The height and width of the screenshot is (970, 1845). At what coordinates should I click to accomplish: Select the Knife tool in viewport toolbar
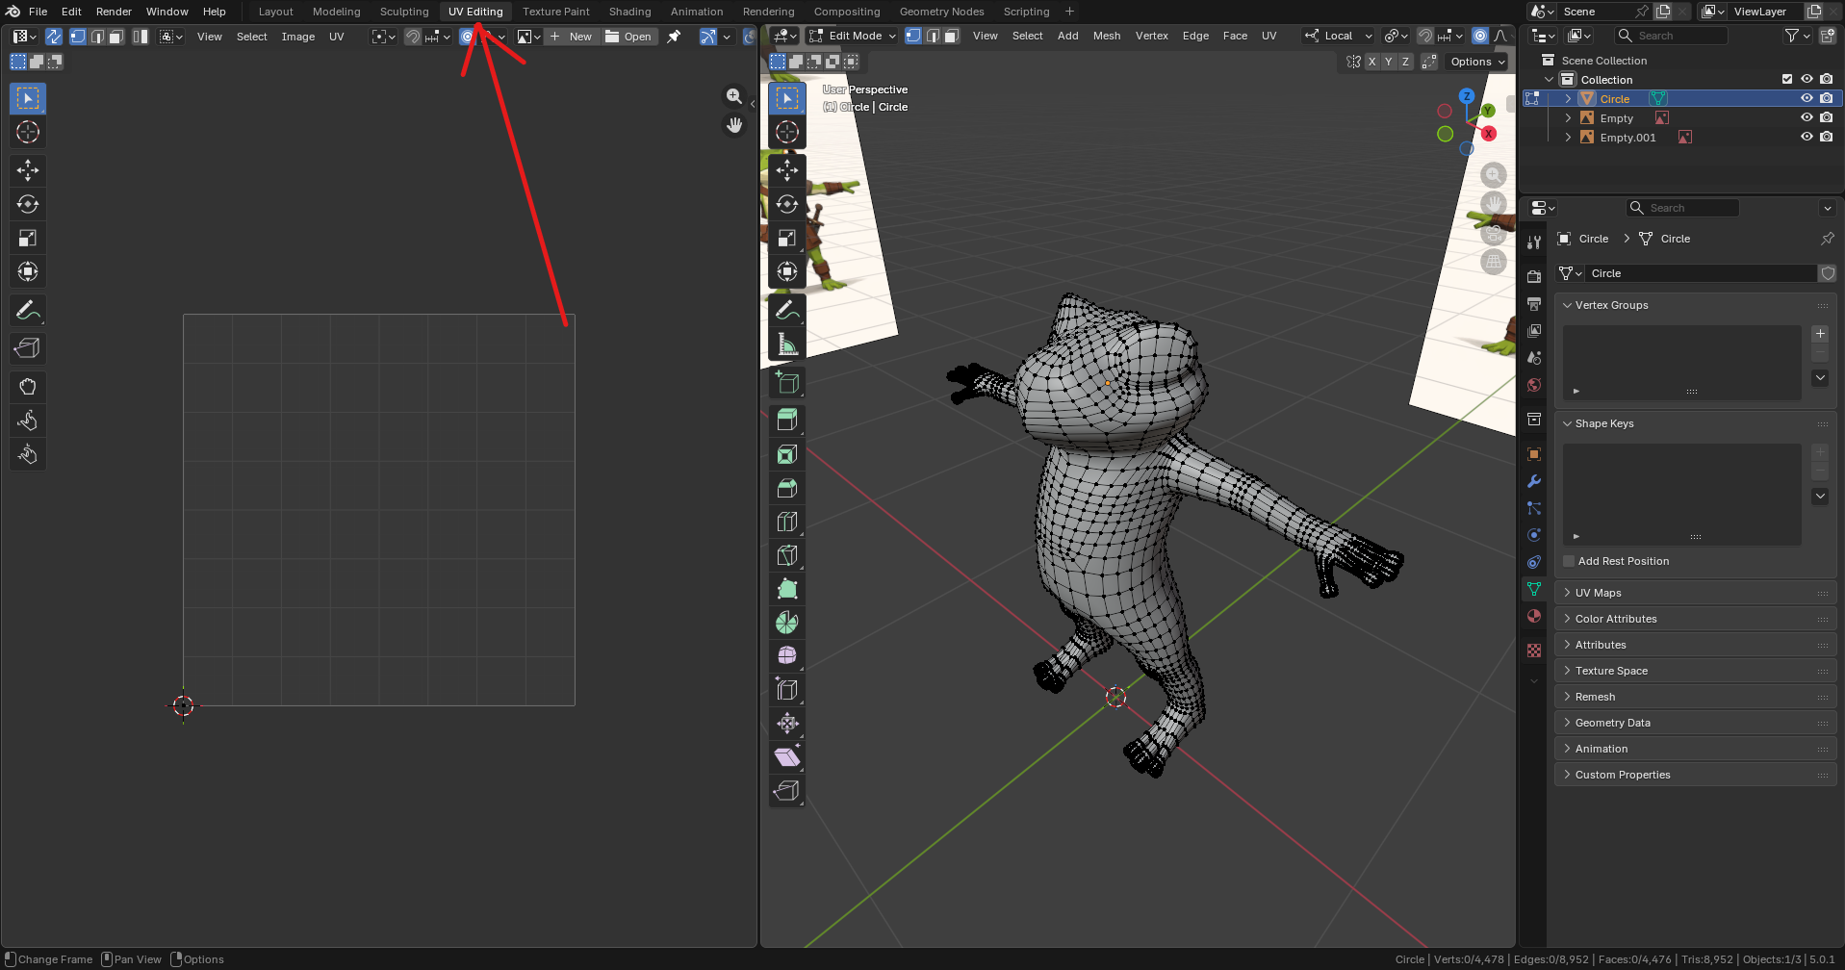pyautogui.click(x=787, y=555)
